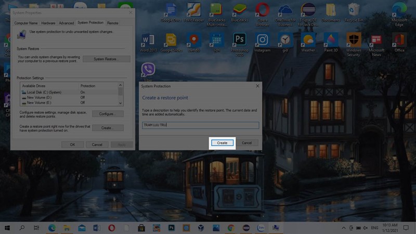Open the taskbar clock showing 10:13 AM
The height and width of the screenshot is (234, 416).
(390, 228)
